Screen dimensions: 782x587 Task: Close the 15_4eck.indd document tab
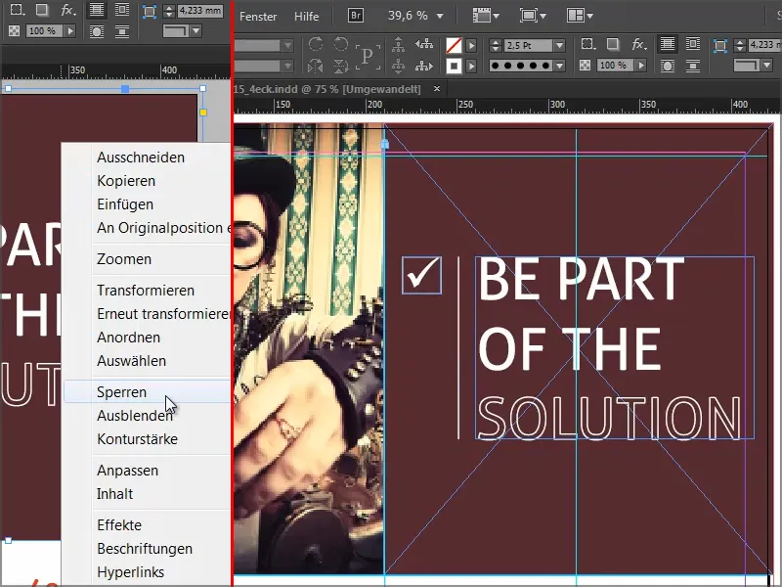pos(437,89)
